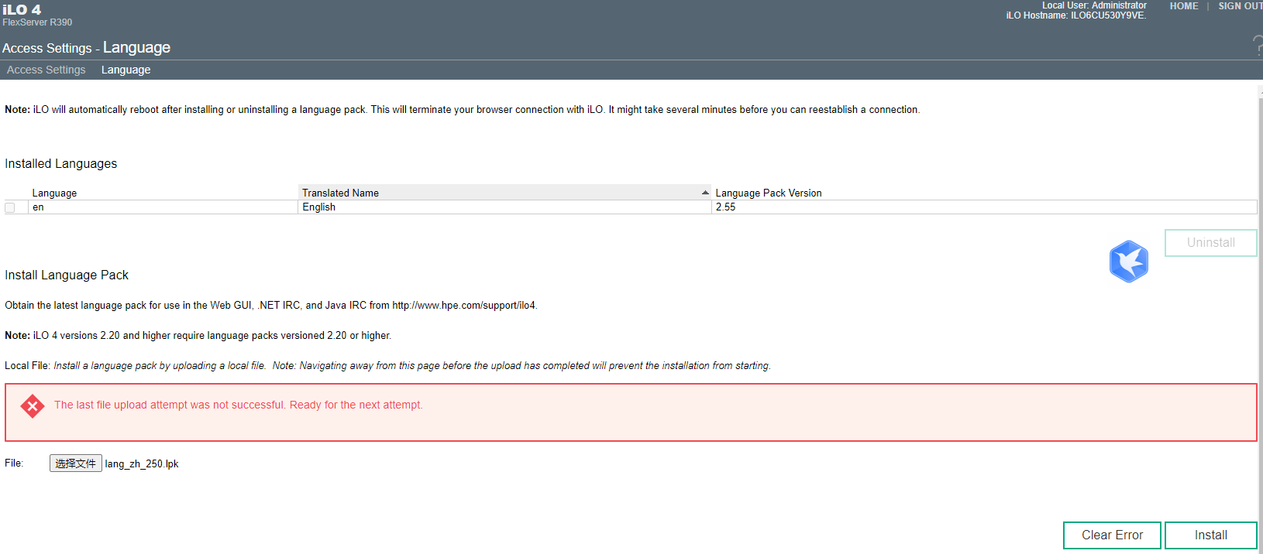The image size is (1263, 554).
Task: Click the choose file button
Action: 76,463
